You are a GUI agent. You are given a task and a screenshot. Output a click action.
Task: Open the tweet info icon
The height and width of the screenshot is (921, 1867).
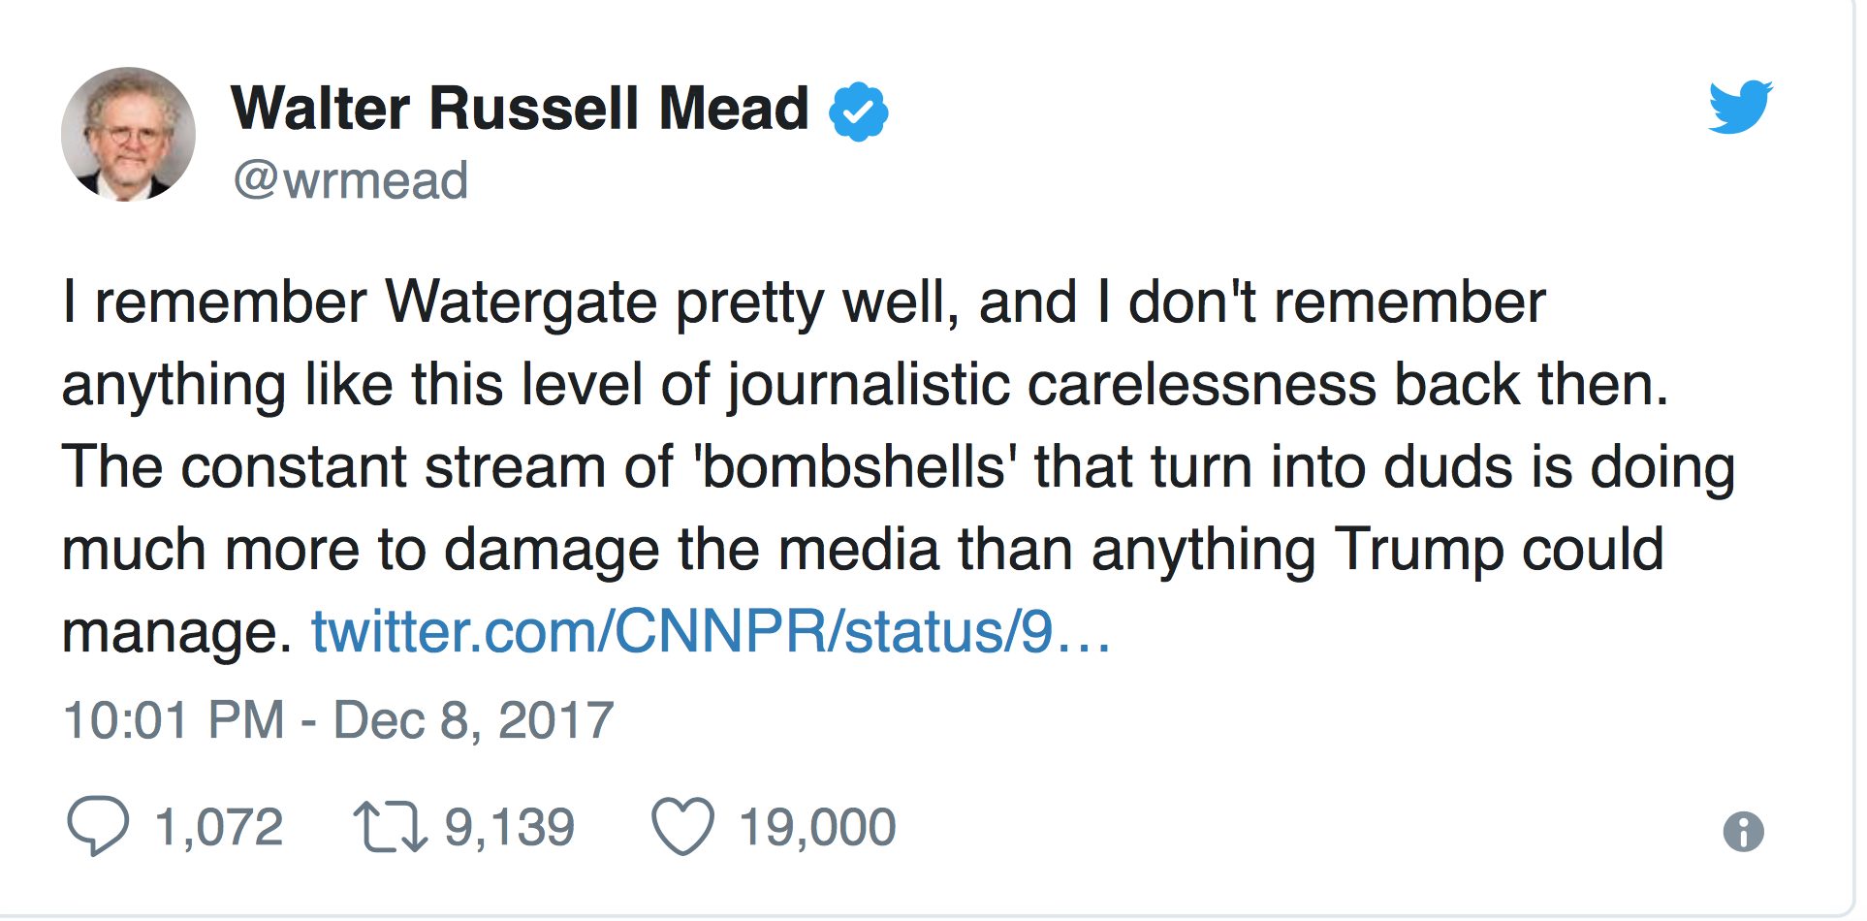click(1743, 832)
